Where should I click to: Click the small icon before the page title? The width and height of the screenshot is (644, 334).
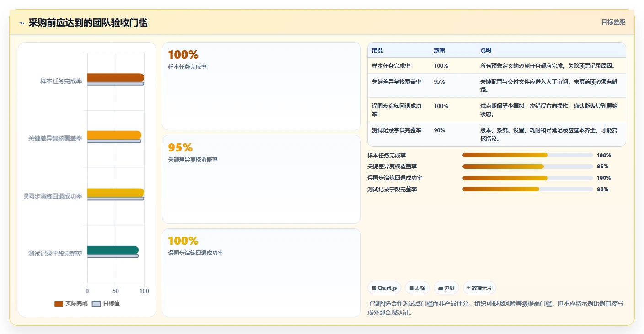(x=22, y=23)
